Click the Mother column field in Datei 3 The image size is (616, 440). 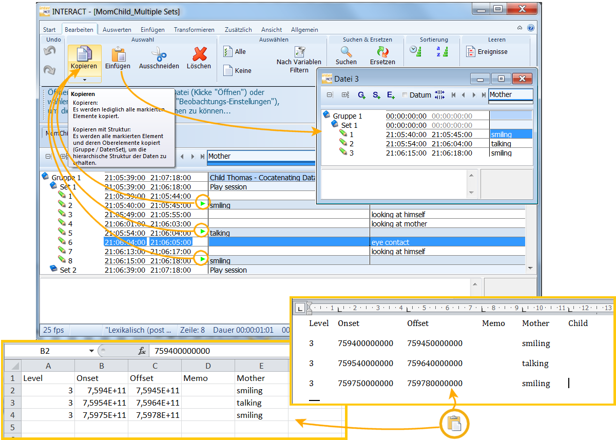pos(511,94)
